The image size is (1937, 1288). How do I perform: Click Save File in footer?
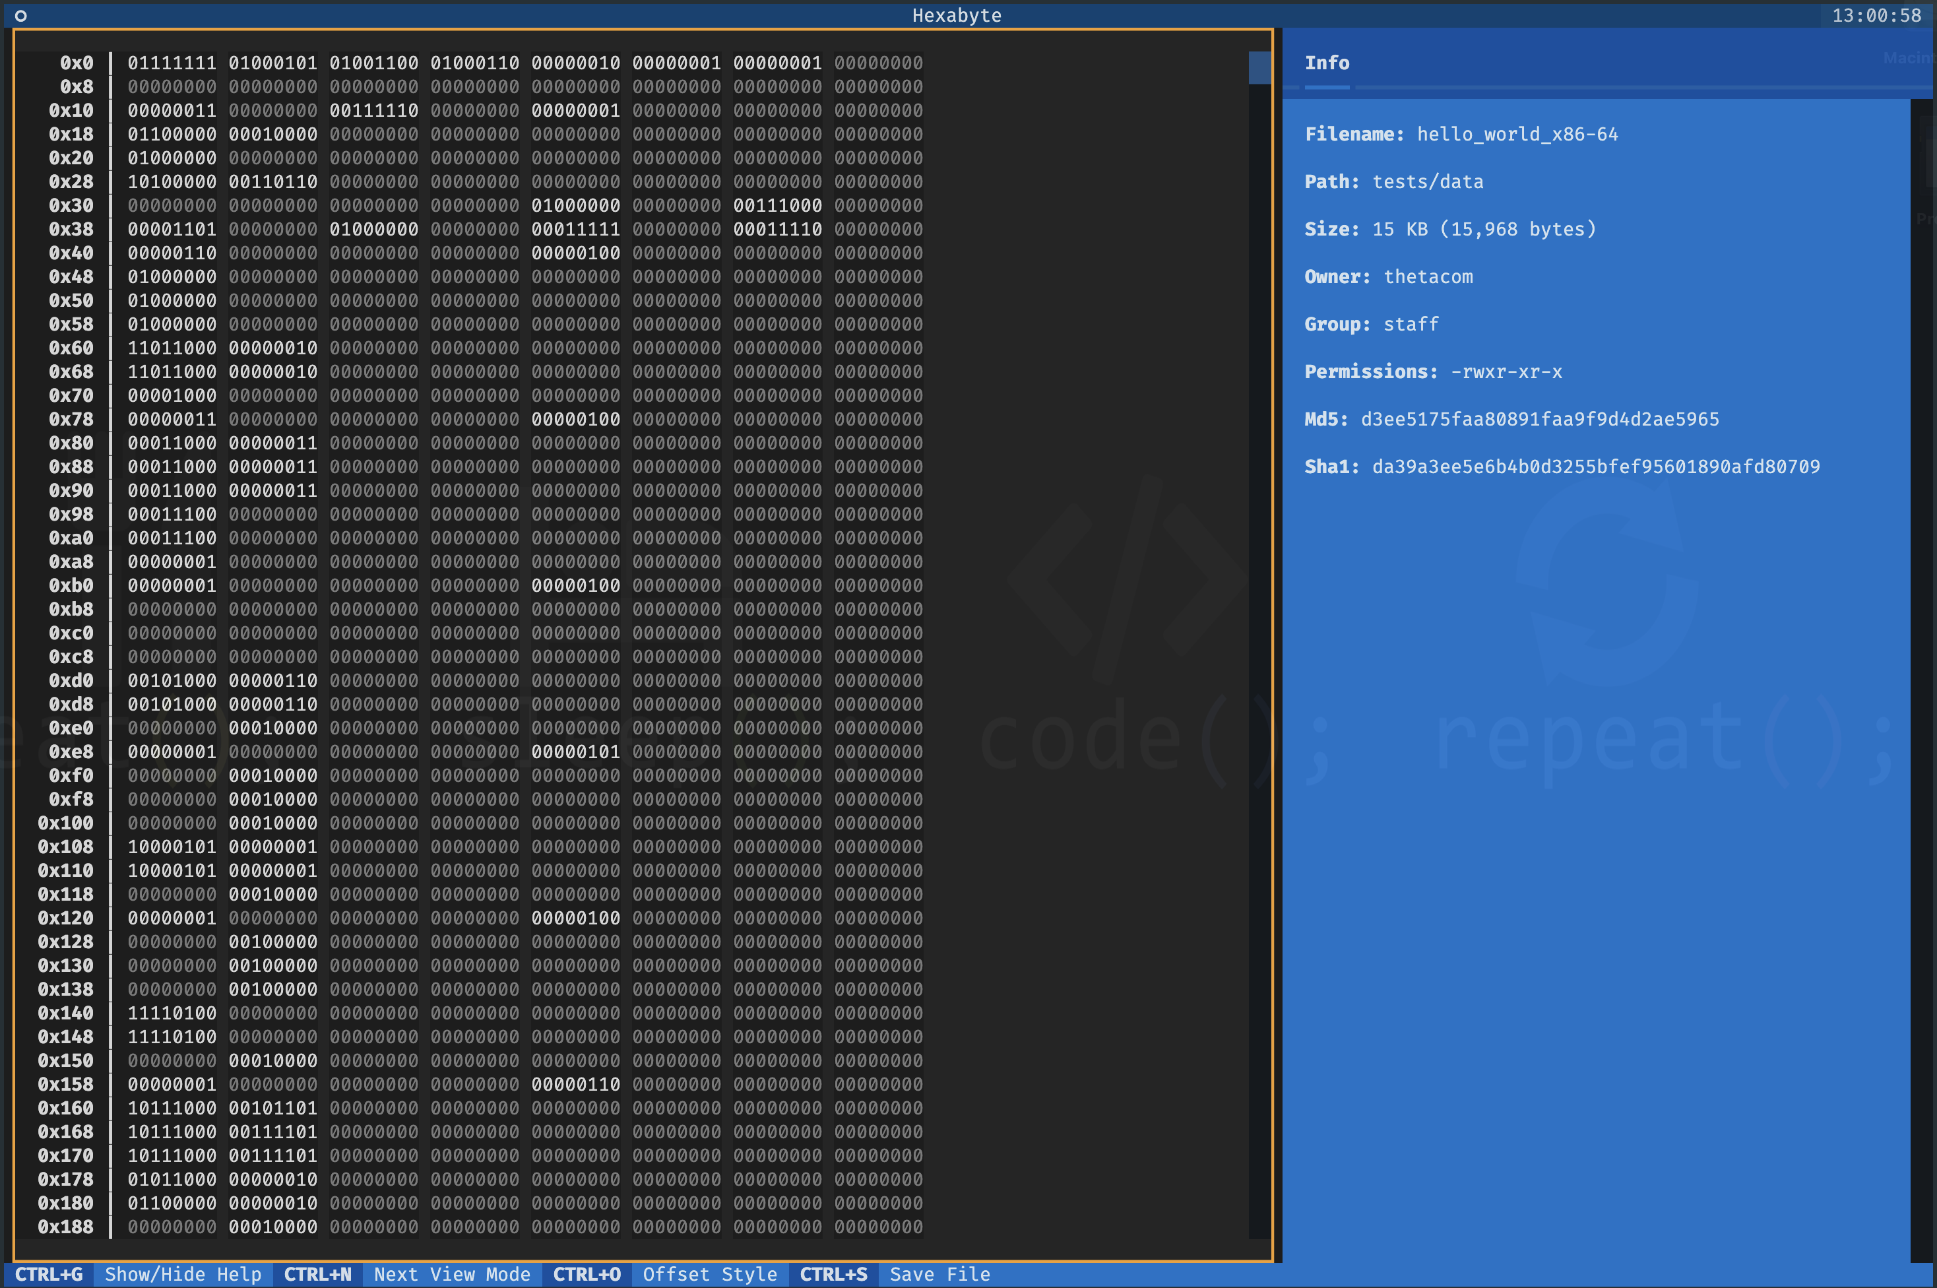pyautogui.click(x=939, y=1274)
